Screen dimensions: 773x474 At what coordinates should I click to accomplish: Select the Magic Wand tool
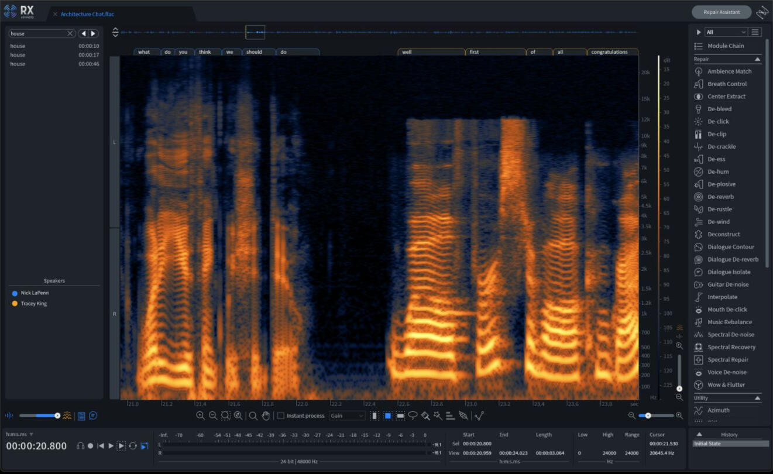pos(438,415)
